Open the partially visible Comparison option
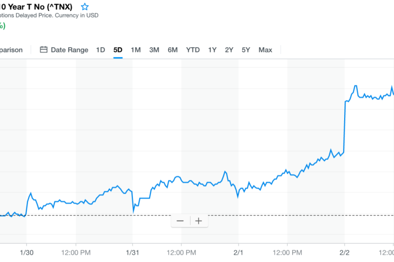The image size is (394, 262). (x=11, y=50)
